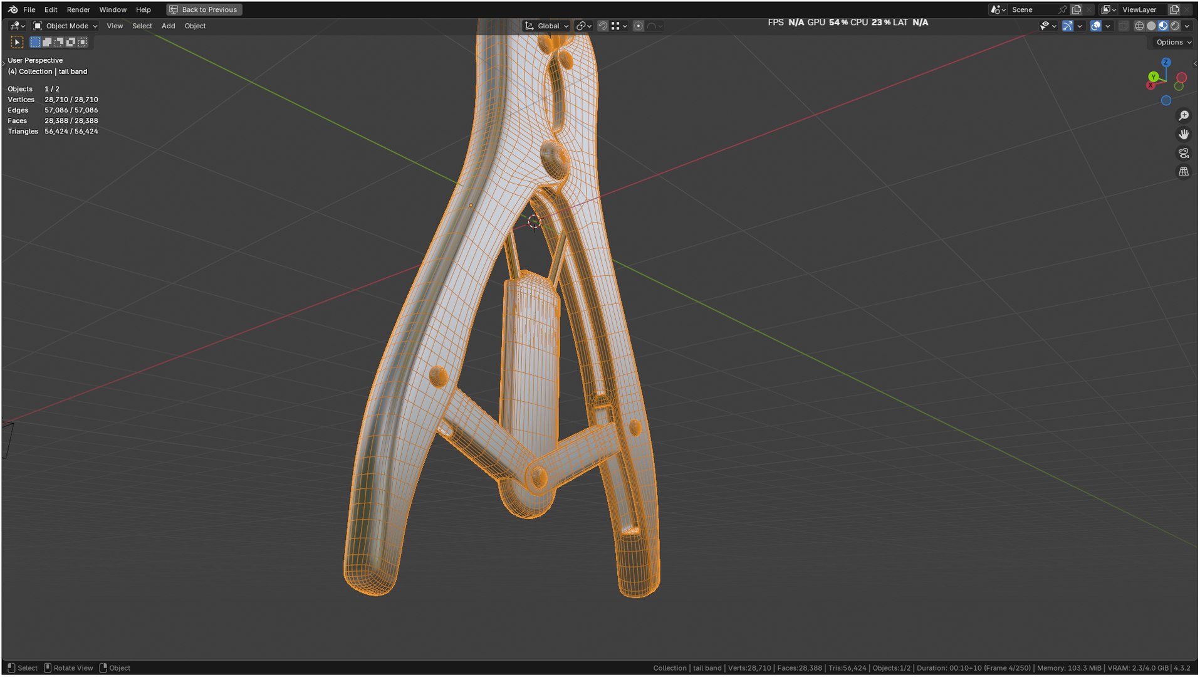Switch to material preview shading
1200x677 pixels.
(x=1163, y=26)
